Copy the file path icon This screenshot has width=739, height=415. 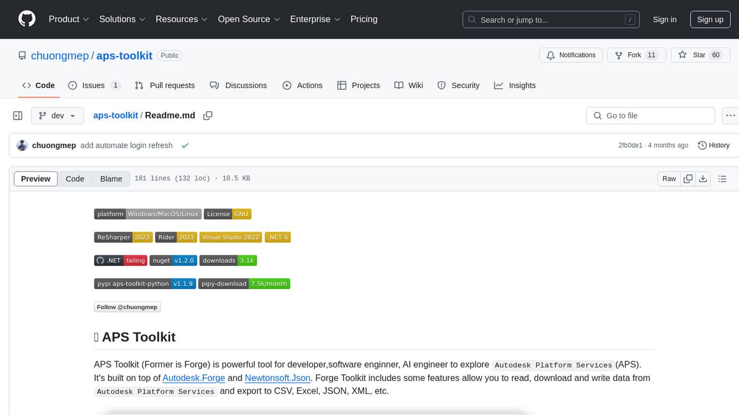pos(208,116)
